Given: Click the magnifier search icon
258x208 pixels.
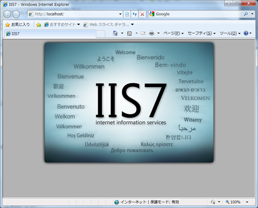Looking at the screenshot, I should pyautogui.click(x=246, y=14).
